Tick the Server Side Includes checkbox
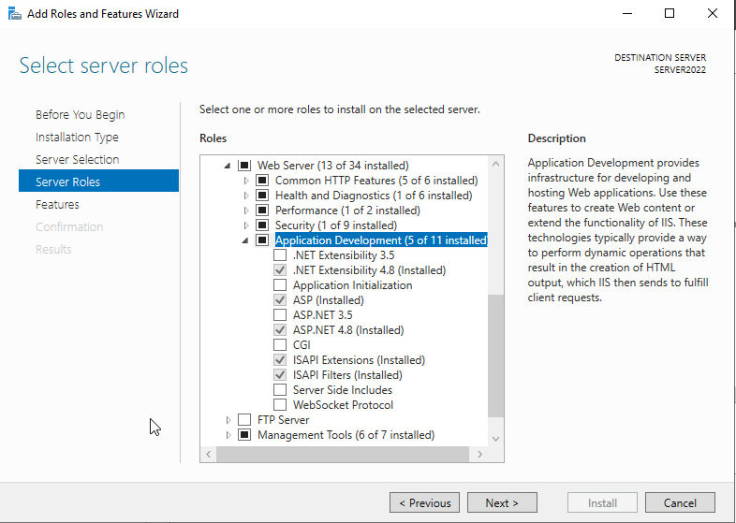Viewport: 736px width, 523px height. point(280,390)
